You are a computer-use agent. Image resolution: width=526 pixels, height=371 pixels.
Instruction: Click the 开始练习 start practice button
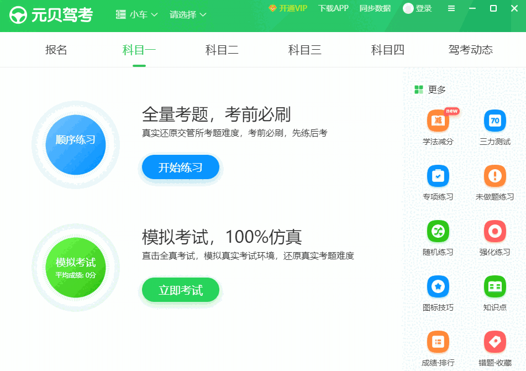pyautogui.click(x=181, y=166)
